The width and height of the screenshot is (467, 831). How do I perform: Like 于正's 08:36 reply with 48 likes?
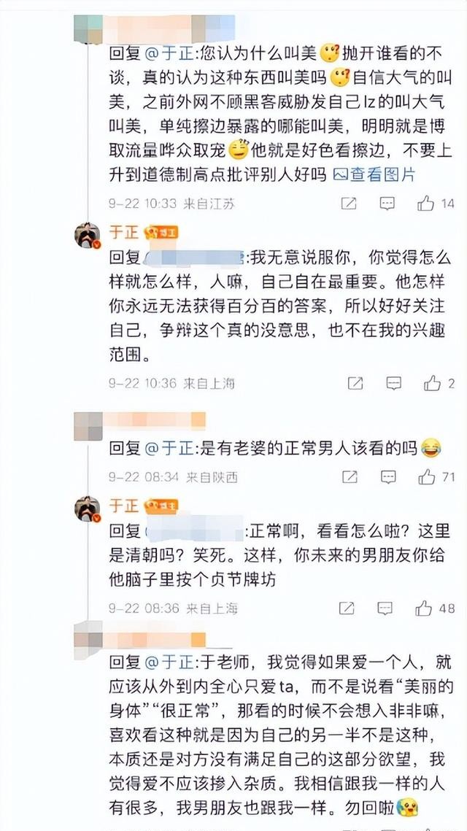423,608
